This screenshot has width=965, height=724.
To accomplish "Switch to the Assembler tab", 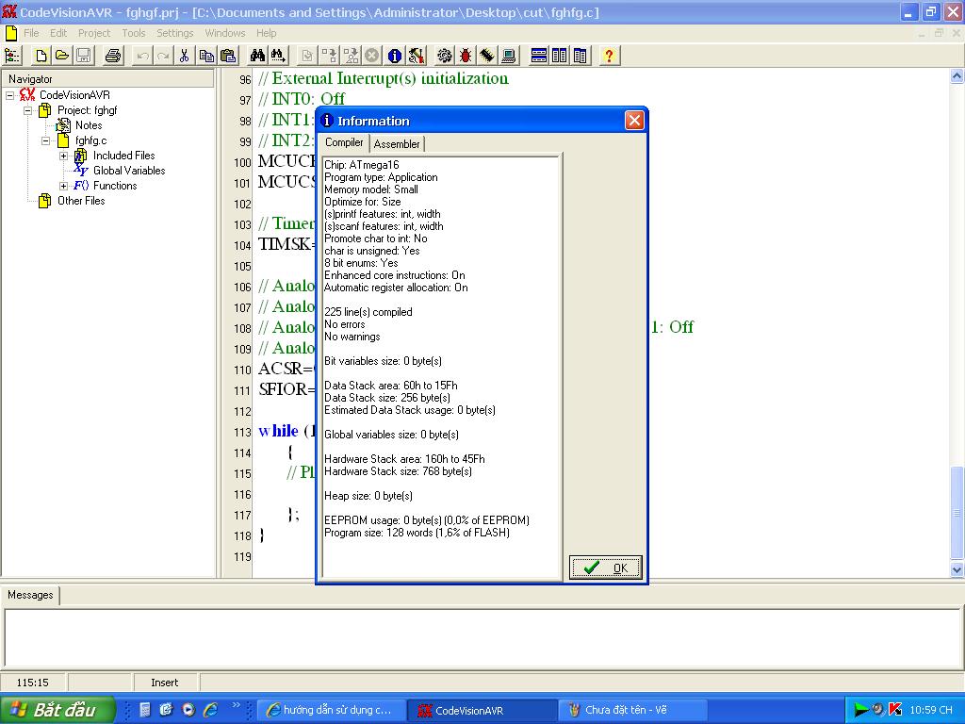I will 397,144.
